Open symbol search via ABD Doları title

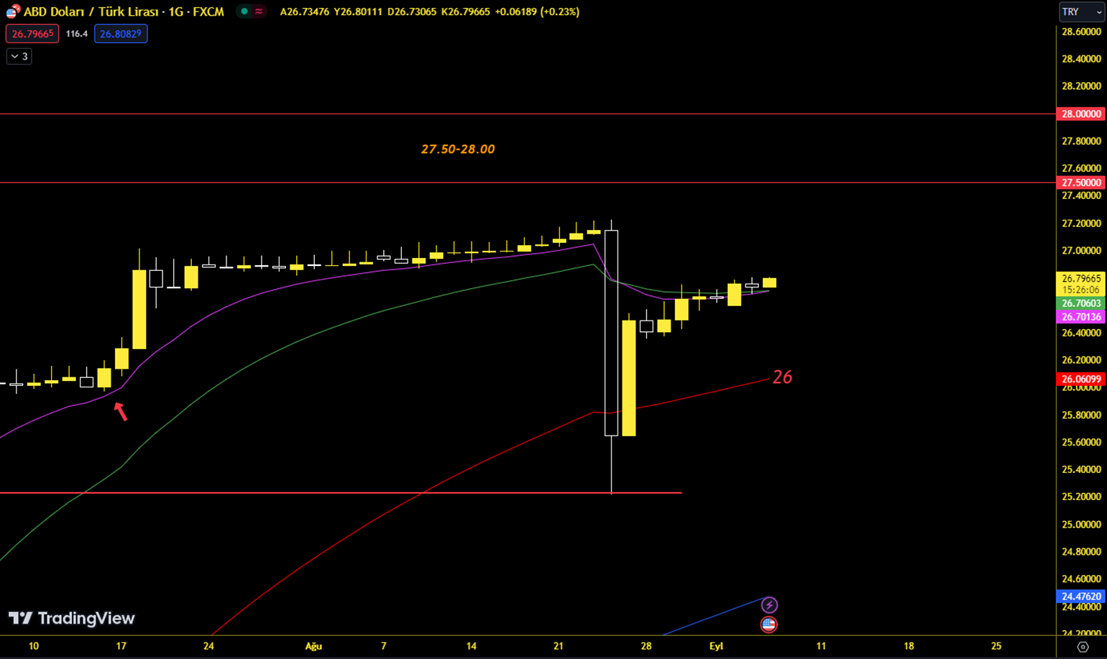(124, 11)
